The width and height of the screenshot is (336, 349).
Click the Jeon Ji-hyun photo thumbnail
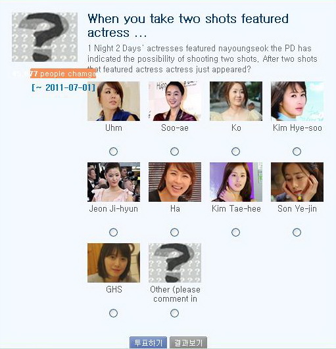114,182
